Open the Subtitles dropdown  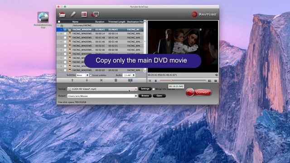[x=82, y=75]
